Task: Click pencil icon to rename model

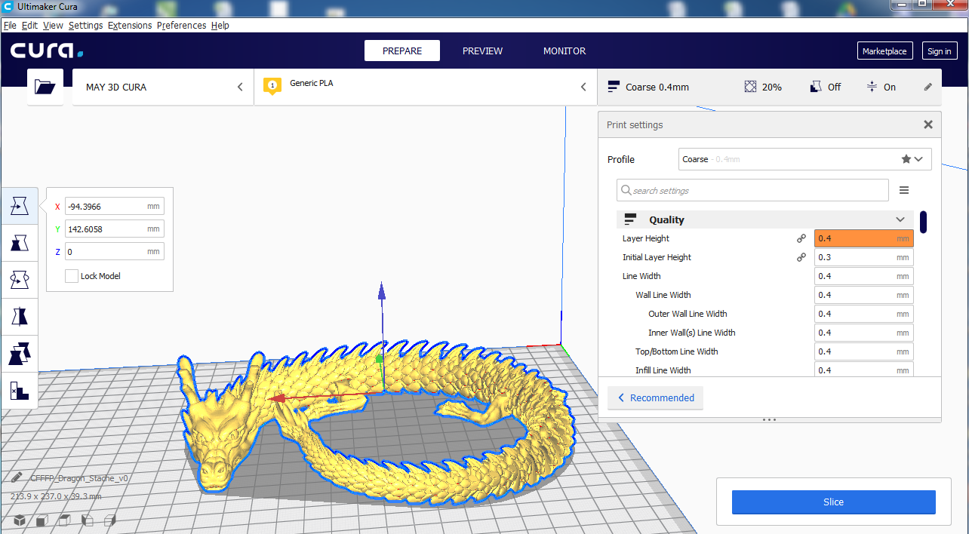Action: tap(17, 477)
